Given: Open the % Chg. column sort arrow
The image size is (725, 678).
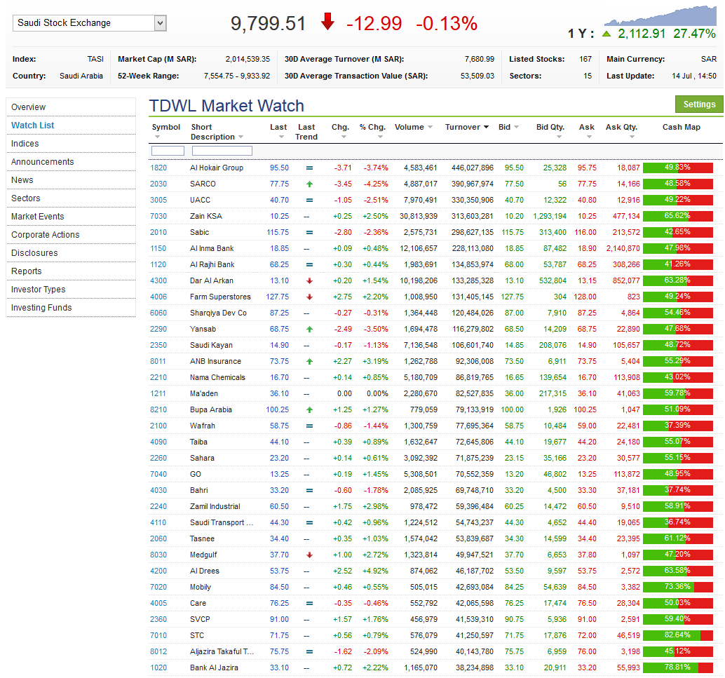Looking at the screenshot, I should point(380,137).
